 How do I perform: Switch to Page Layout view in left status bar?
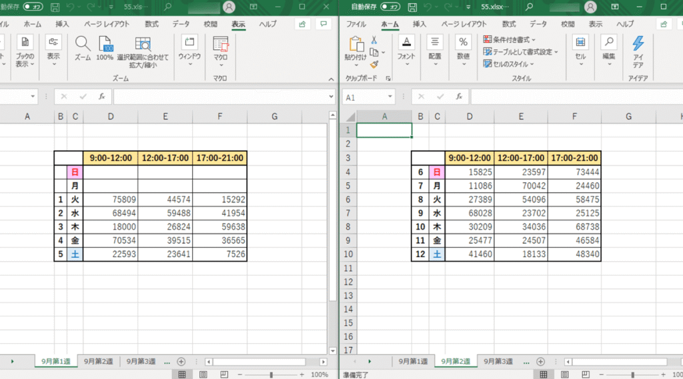(x=203, y=374)
